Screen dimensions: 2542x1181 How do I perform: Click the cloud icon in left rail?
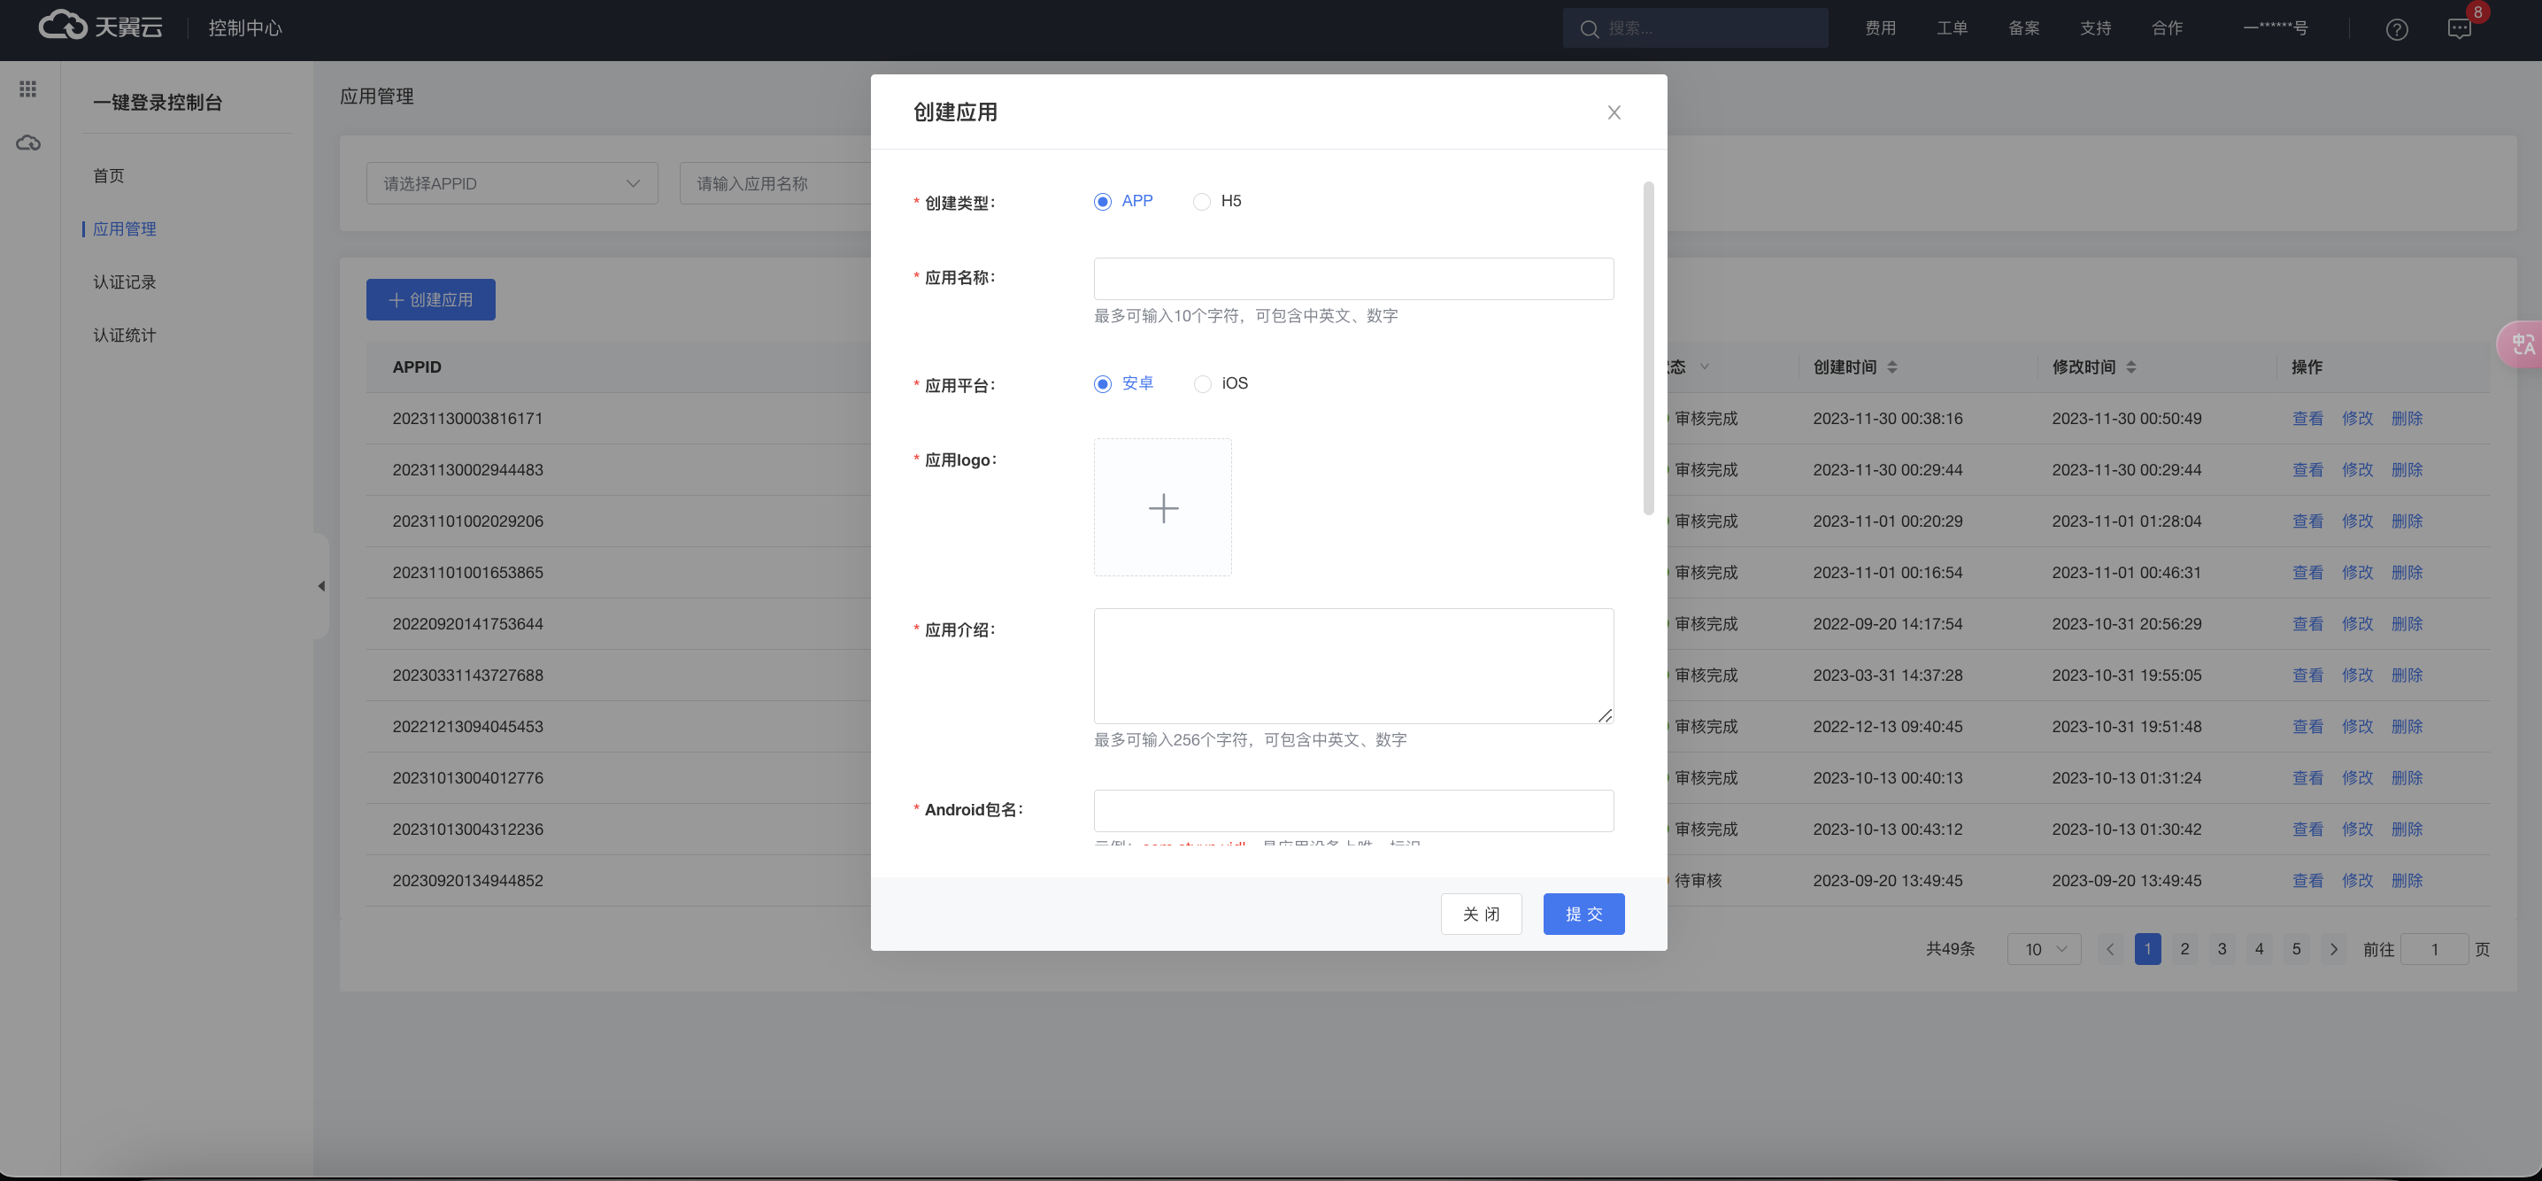pos(27,144)
